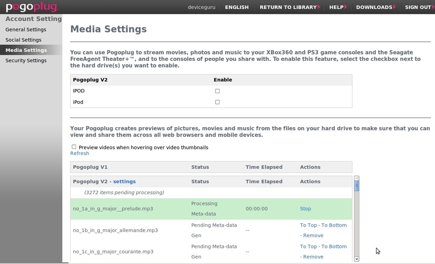435x264 pixels.
Task: Move no_1c_in_g_major_courante.mp3 To Bottom
Action: pos(334,247)
